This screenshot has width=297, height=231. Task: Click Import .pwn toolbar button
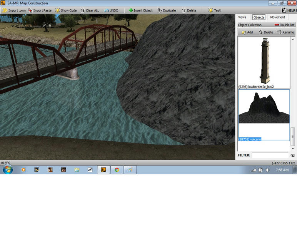pyautogui.click(x=14, y=10)
